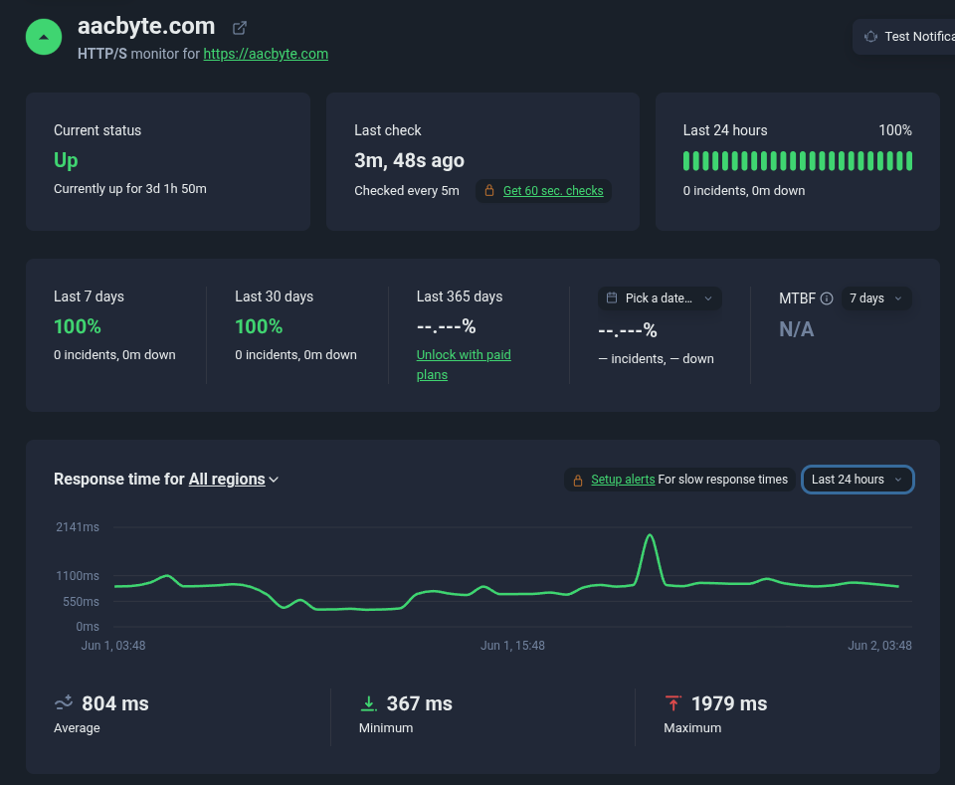Click the Last 7 days 100% value
Screen dimensions: 955x785
78,326
